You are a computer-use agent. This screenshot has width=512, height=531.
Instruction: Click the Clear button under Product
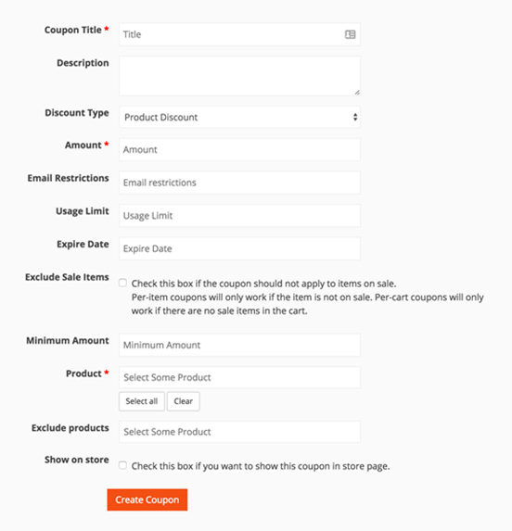point(184,401)
